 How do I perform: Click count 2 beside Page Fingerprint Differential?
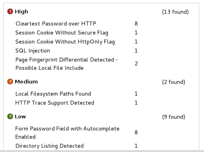[x=136, y=63]
